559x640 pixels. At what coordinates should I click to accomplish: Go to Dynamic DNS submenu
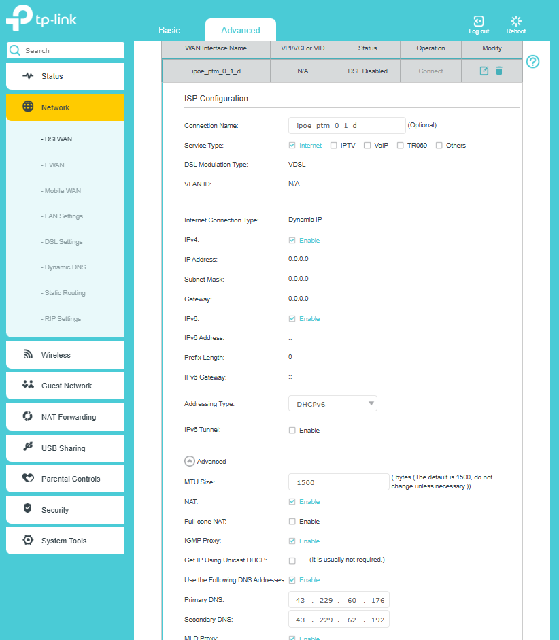(64, 267)
